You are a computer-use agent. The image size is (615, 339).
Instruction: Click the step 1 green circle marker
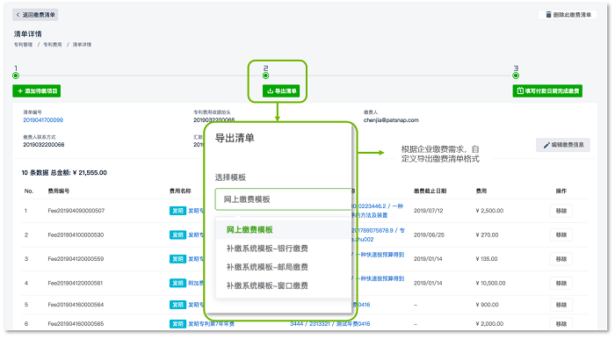pos(16,76)
